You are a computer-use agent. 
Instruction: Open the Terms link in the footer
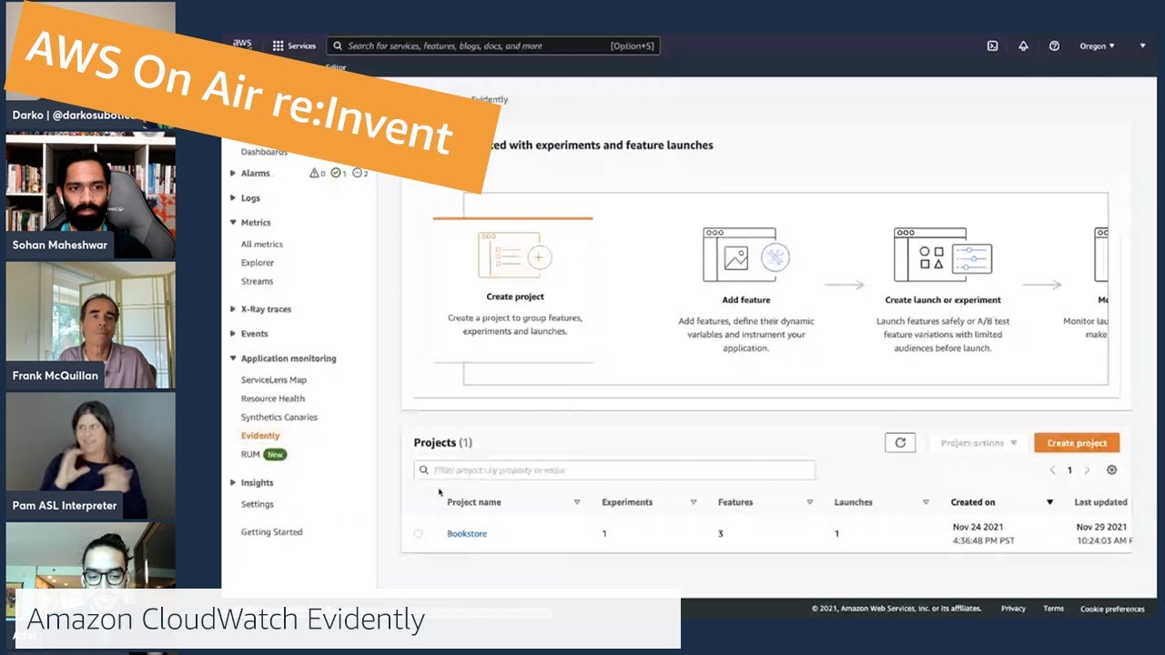(x=1053, y=609)
